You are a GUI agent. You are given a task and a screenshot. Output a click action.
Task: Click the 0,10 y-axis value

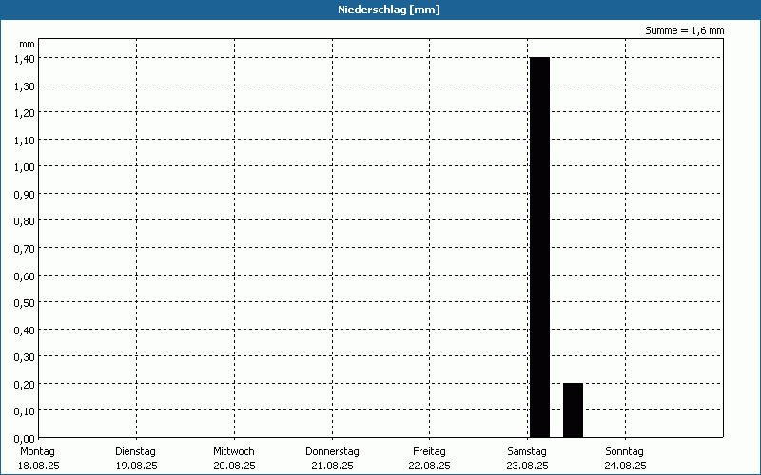tap(25, 411)
